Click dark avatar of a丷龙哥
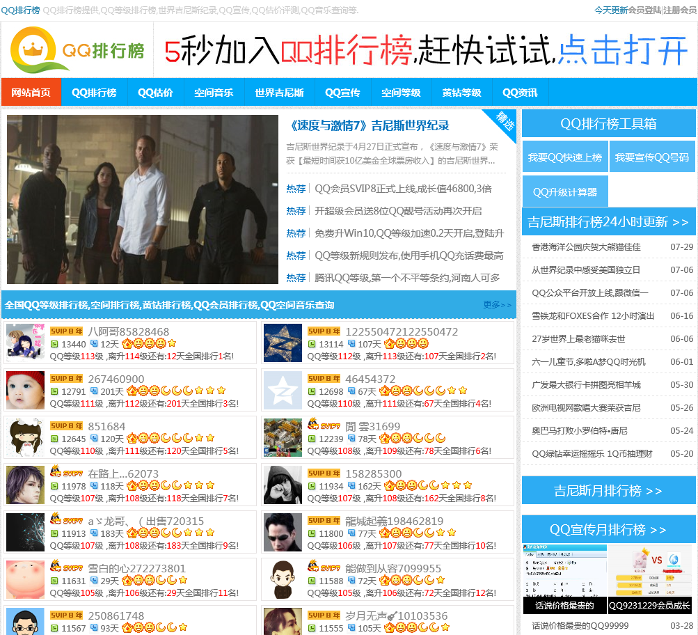698x635 pixels. (x=25, y=532)
